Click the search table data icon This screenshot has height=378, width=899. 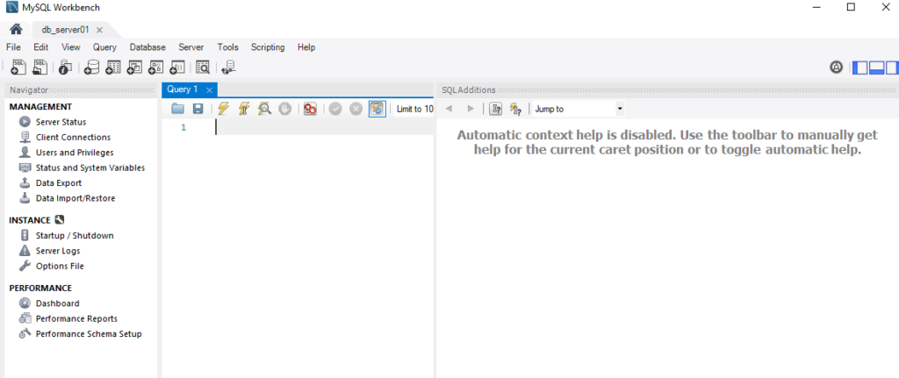pyautogui.click(x=203, y=67)
